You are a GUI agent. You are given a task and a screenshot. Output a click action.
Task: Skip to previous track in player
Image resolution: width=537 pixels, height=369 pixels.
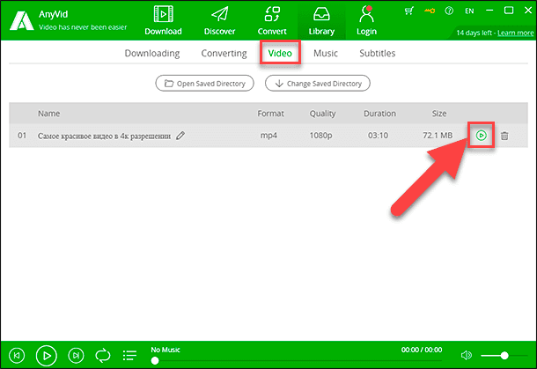17,356
